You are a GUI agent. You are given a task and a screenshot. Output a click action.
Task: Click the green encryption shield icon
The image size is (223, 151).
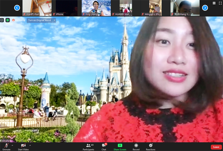pos(8,20)
